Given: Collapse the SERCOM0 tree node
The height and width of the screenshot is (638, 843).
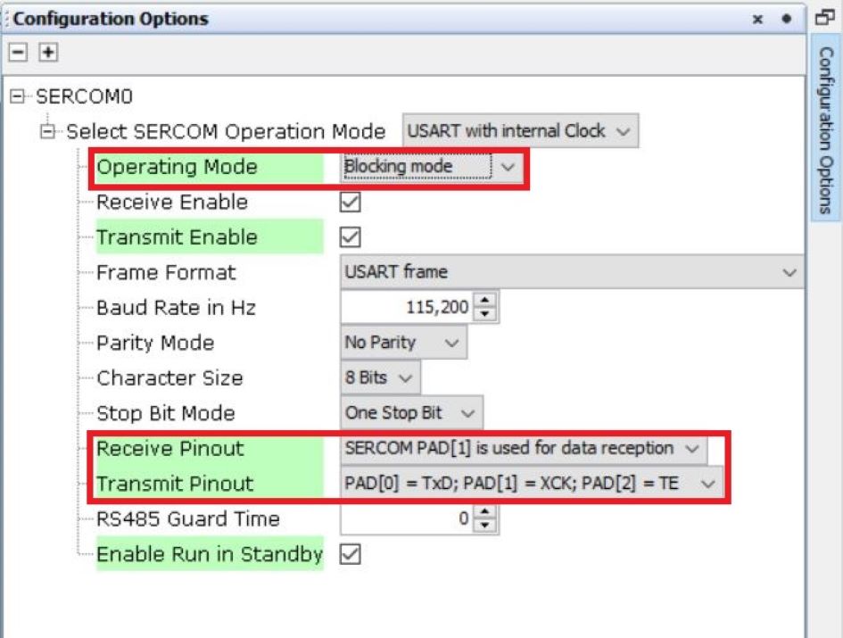Looking at the screenshot, I should (19, 96).
